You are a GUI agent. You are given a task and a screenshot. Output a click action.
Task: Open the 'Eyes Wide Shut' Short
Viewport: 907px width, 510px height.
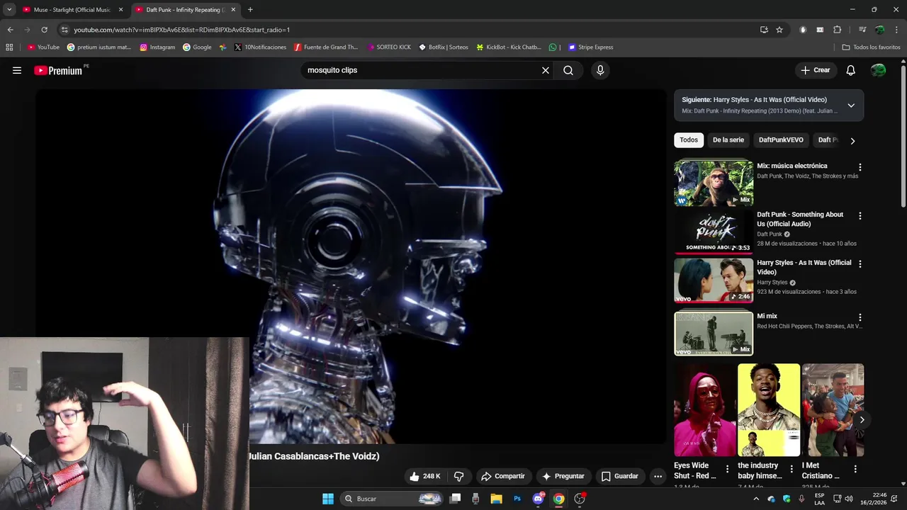(705, 410)
